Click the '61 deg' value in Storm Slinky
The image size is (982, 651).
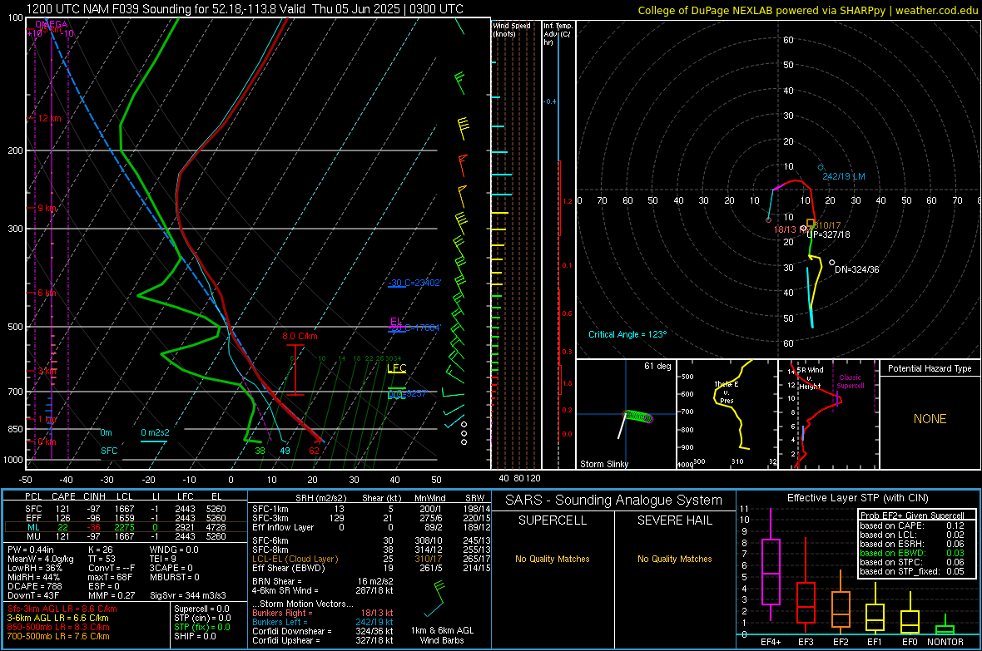click(x=657, y=366)
